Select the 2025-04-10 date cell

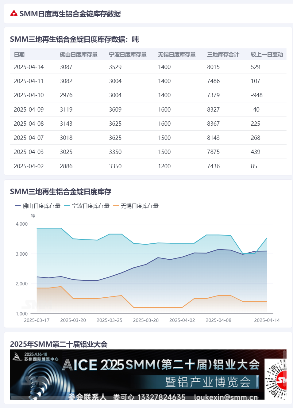tap(29, 95)
